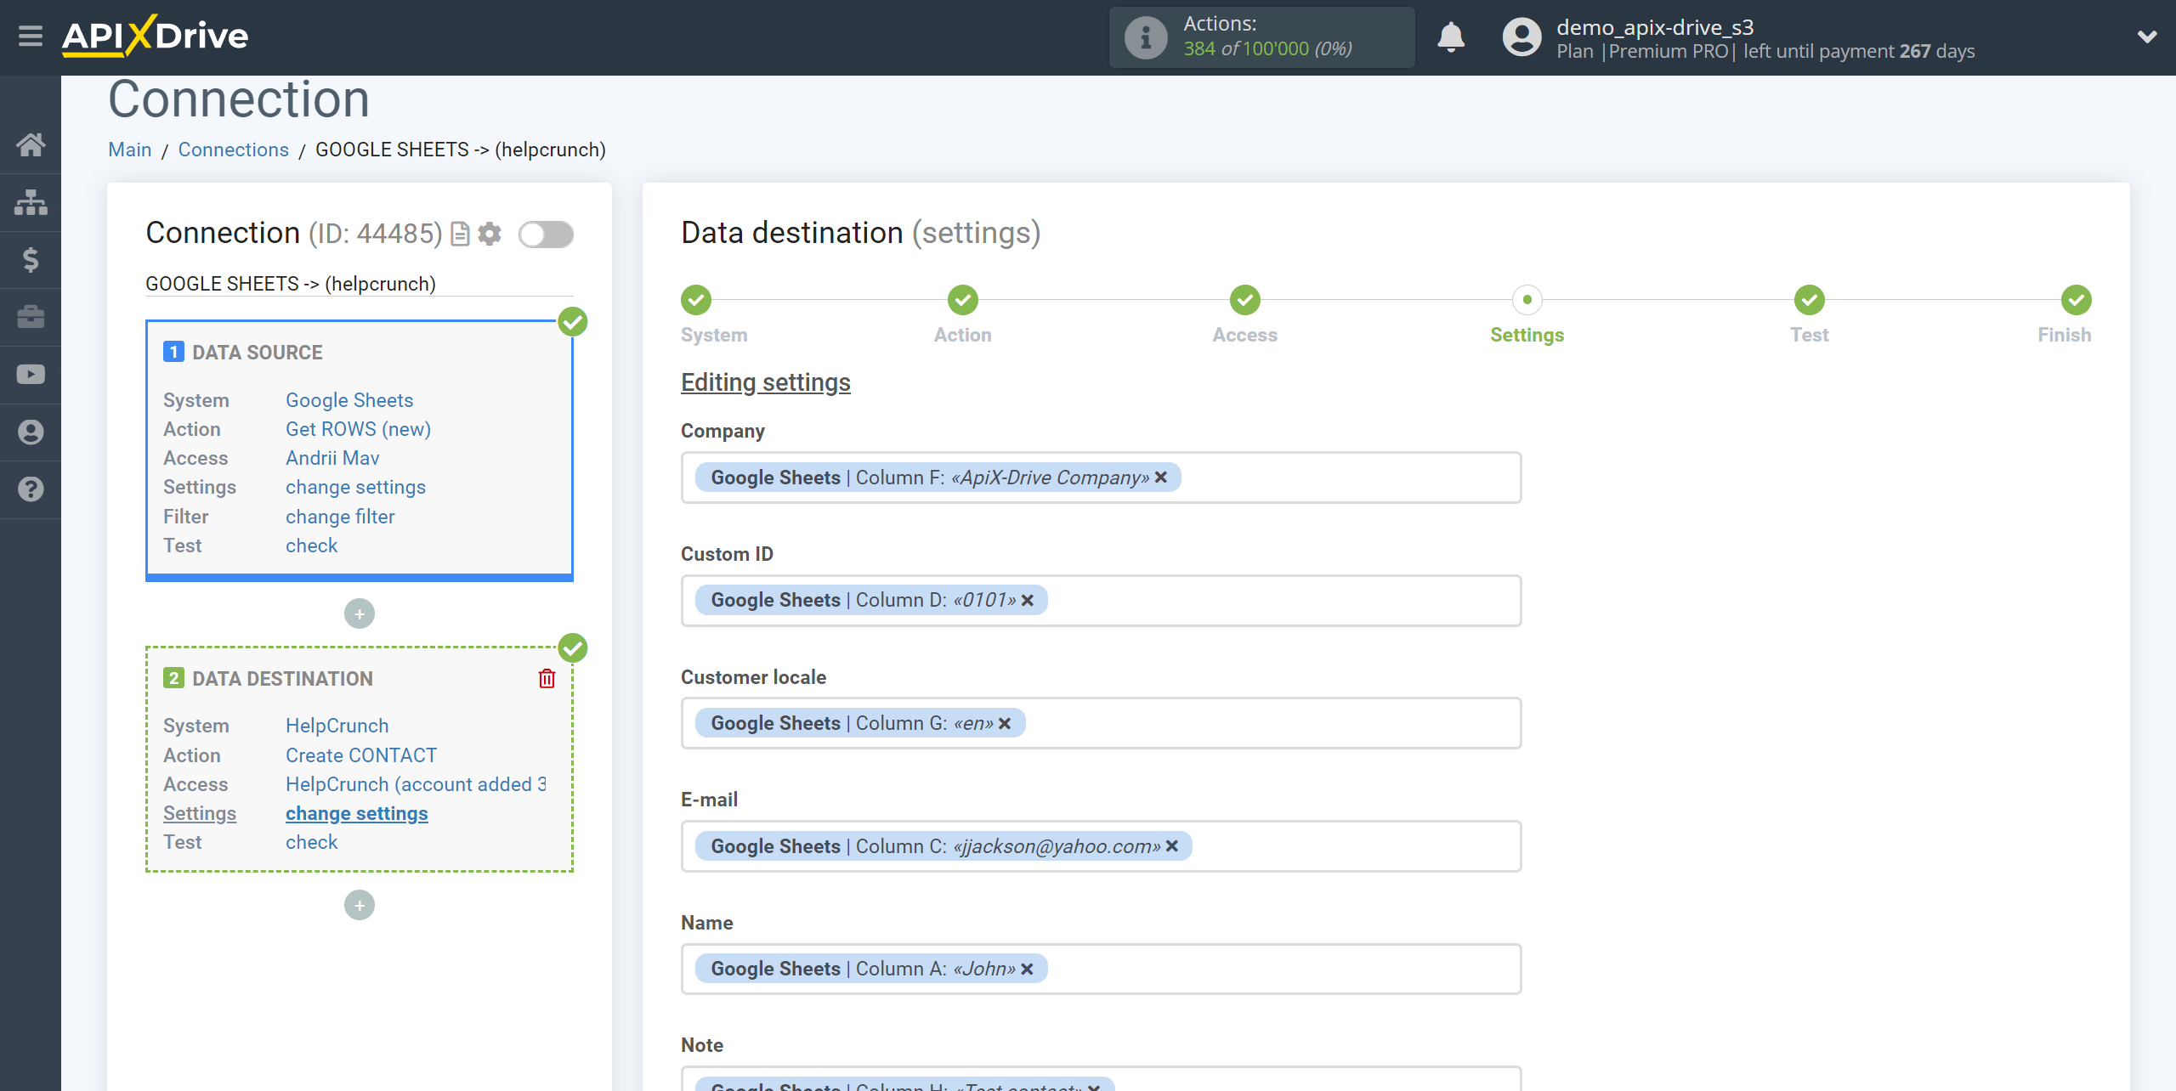Screen dimensions: 2176x1091
Task: Open profile icon in sidebar
Action: click(x=31, y=432)
